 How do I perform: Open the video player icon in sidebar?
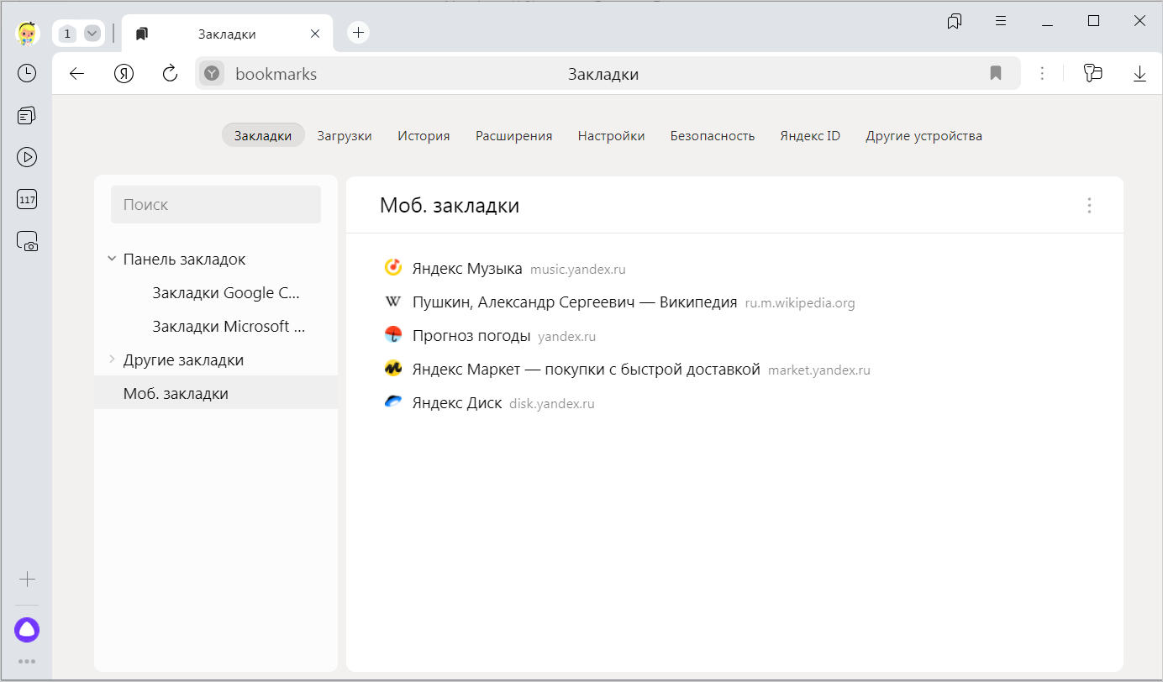[x=27, y=157]
